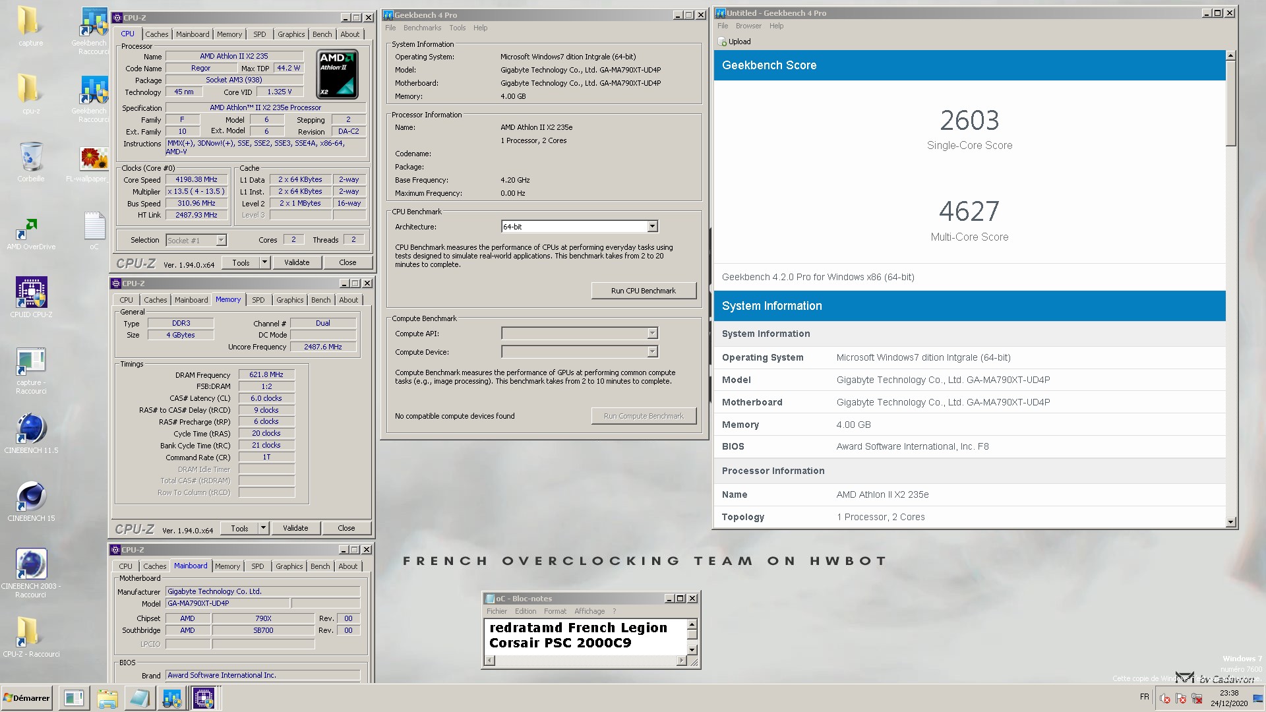Click the Single-Core Score 2603
Screen dimensions: 1266x712
click(x=969, y=121)
